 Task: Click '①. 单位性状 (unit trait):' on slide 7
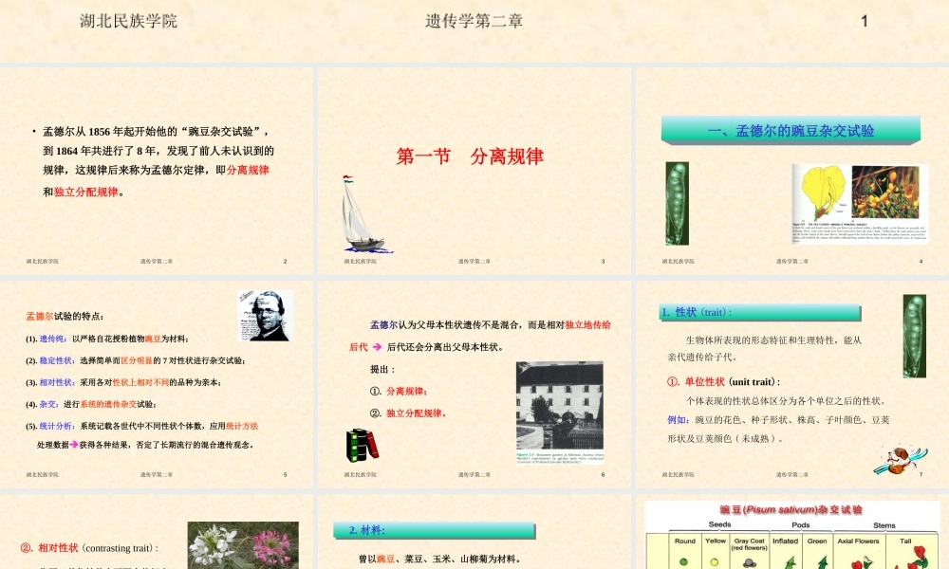723,381
